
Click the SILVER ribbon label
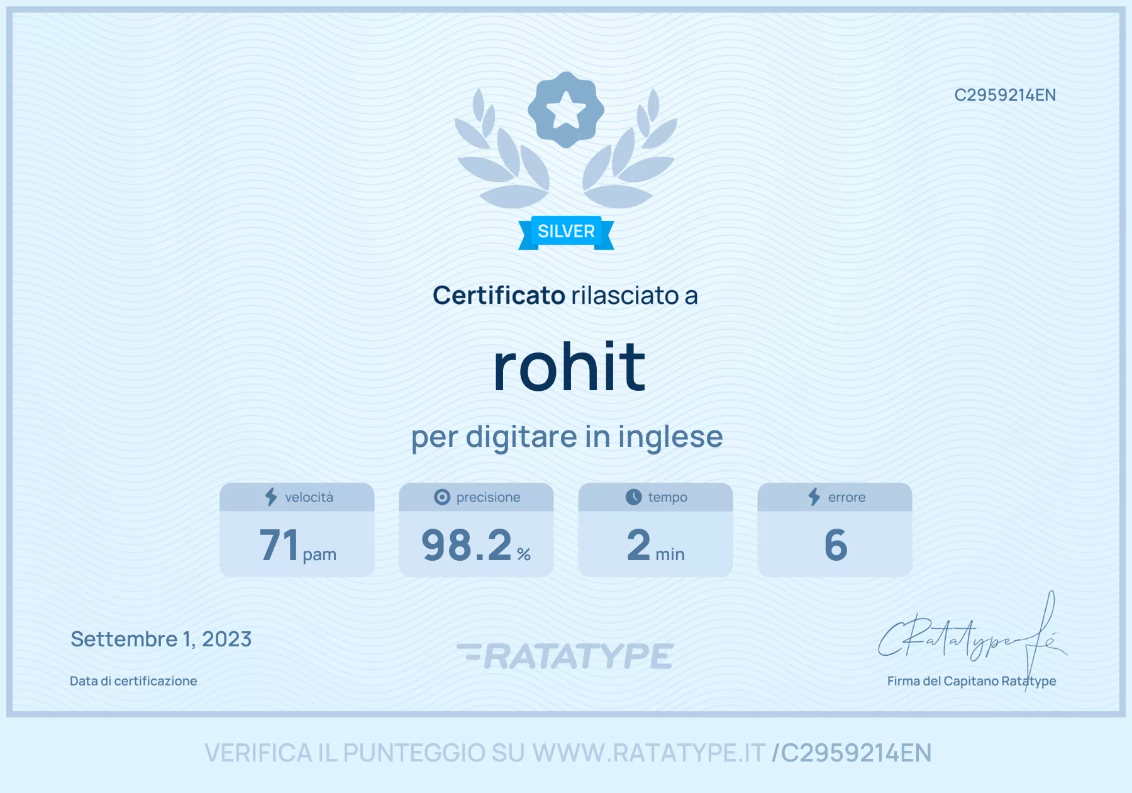(x=566, y=232)
